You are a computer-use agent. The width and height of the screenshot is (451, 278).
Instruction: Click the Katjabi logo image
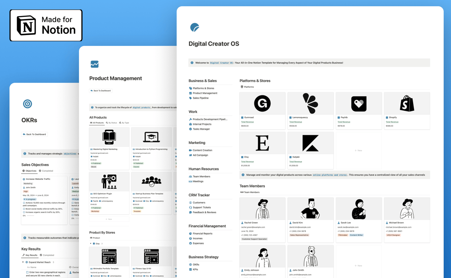tap(311, 143)
